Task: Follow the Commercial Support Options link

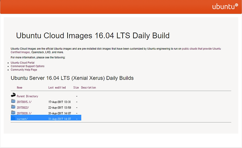Action: tap(28, 66)
